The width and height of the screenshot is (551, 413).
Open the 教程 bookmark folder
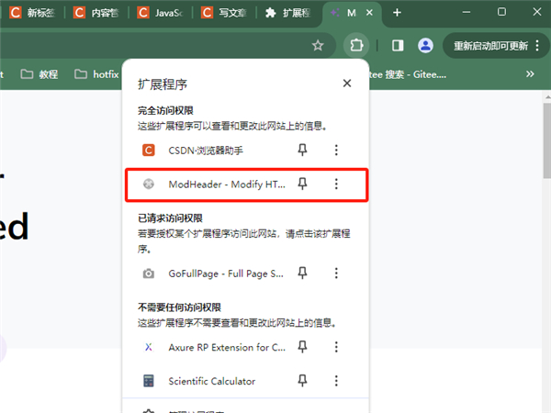point(39,74)
